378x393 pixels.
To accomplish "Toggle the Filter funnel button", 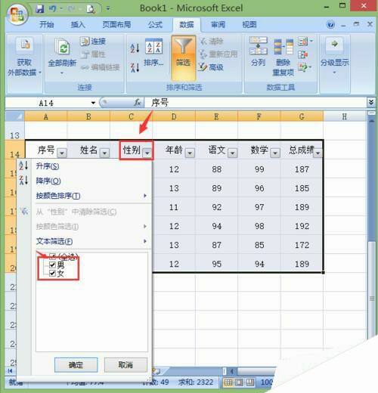I will point(184,57).
